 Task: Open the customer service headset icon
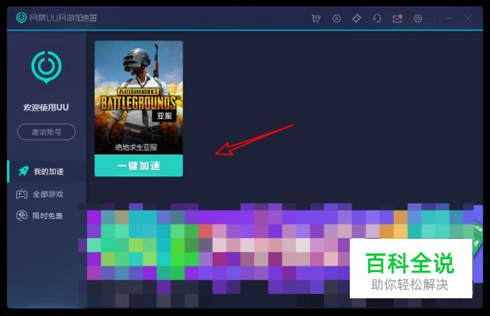pyautogui.click(x=377, y=18)
